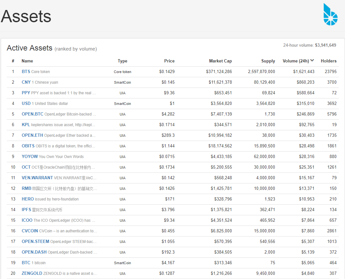
Task: Toggle the Volume (24h) sort arrow
Action: 312,60
